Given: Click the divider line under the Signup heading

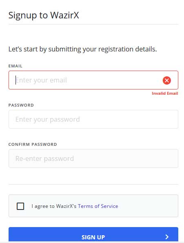Looking at the screenshot, I should click(93, 25).
